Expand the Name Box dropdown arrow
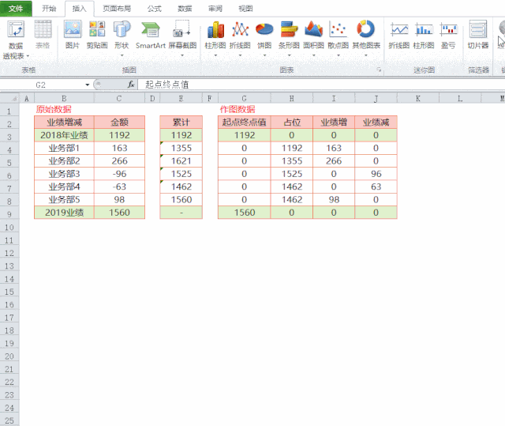The image size is (505, 426). tap(88, 84)
